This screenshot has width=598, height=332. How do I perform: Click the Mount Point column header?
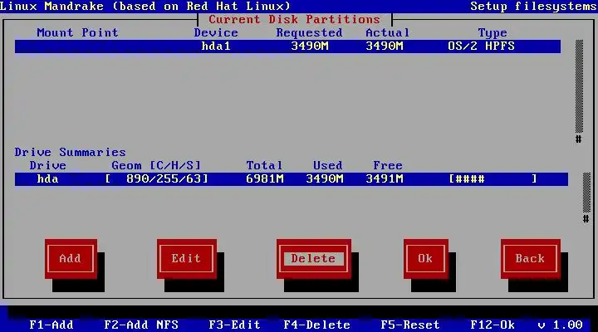pos(77,32)
